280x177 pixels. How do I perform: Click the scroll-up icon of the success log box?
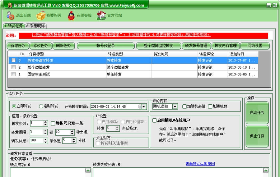[x=88, y=170]
